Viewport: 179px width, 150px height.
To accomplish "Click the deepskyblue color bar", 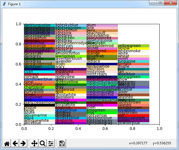I will click(71, 118).
